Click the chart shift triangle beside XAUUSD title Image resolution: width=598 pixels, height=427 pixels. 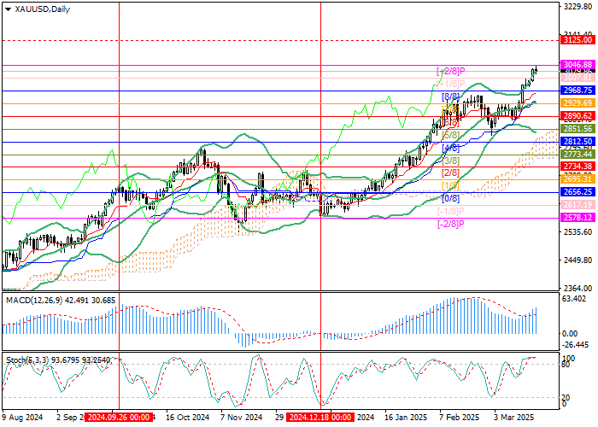pyautogui.click(x=8, y=9)
